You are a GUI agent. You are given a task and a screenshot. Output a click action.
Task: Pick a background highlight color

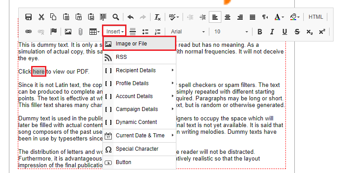(295, 17)
